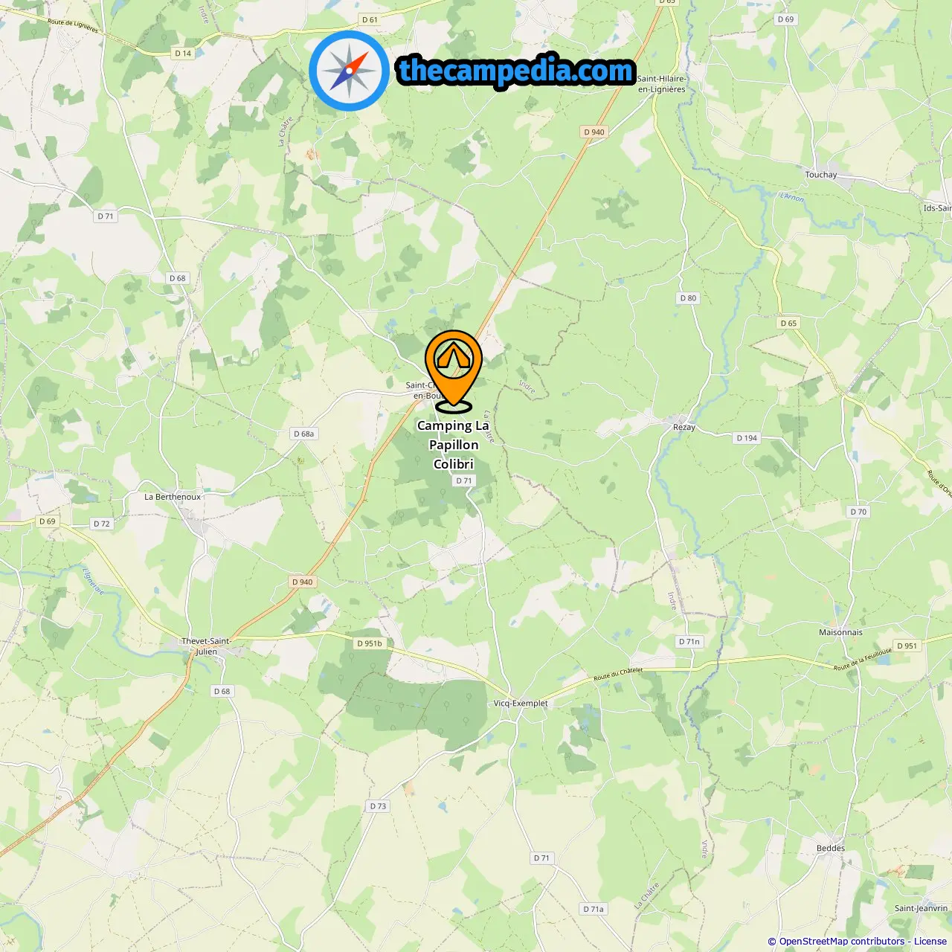This screenshot has width=952, height=952.
Task: Open the thecampedia.com logo text
Action: (x=516, y=71)
